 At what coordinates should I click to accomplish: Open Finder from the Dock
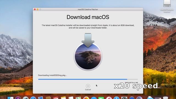pyautogui.click(x=10, y=98)
